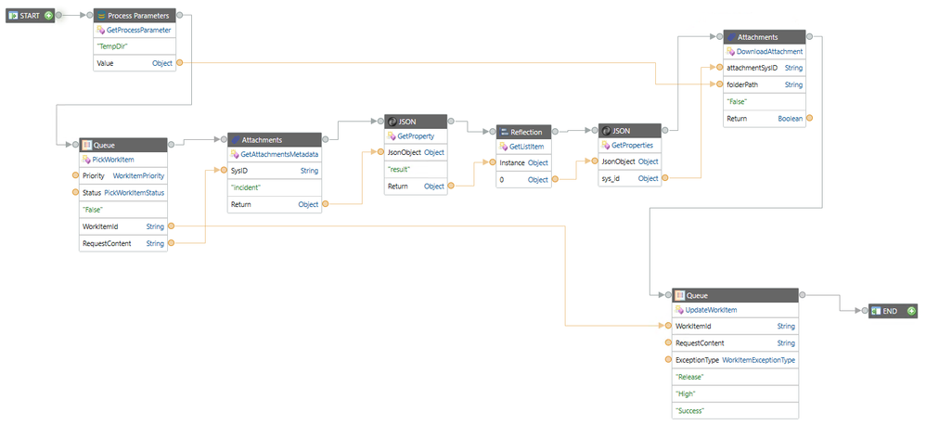Click the Return output port in GetProperty
Image resolution: width=926 pixels, height=438 pixels.
point(451,187)
